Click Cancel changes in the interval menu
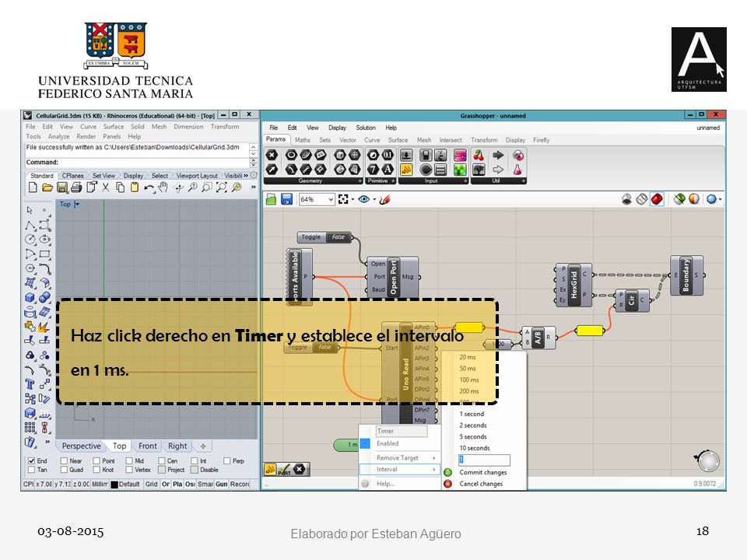 pyautogui.click(x=481, y=484)
